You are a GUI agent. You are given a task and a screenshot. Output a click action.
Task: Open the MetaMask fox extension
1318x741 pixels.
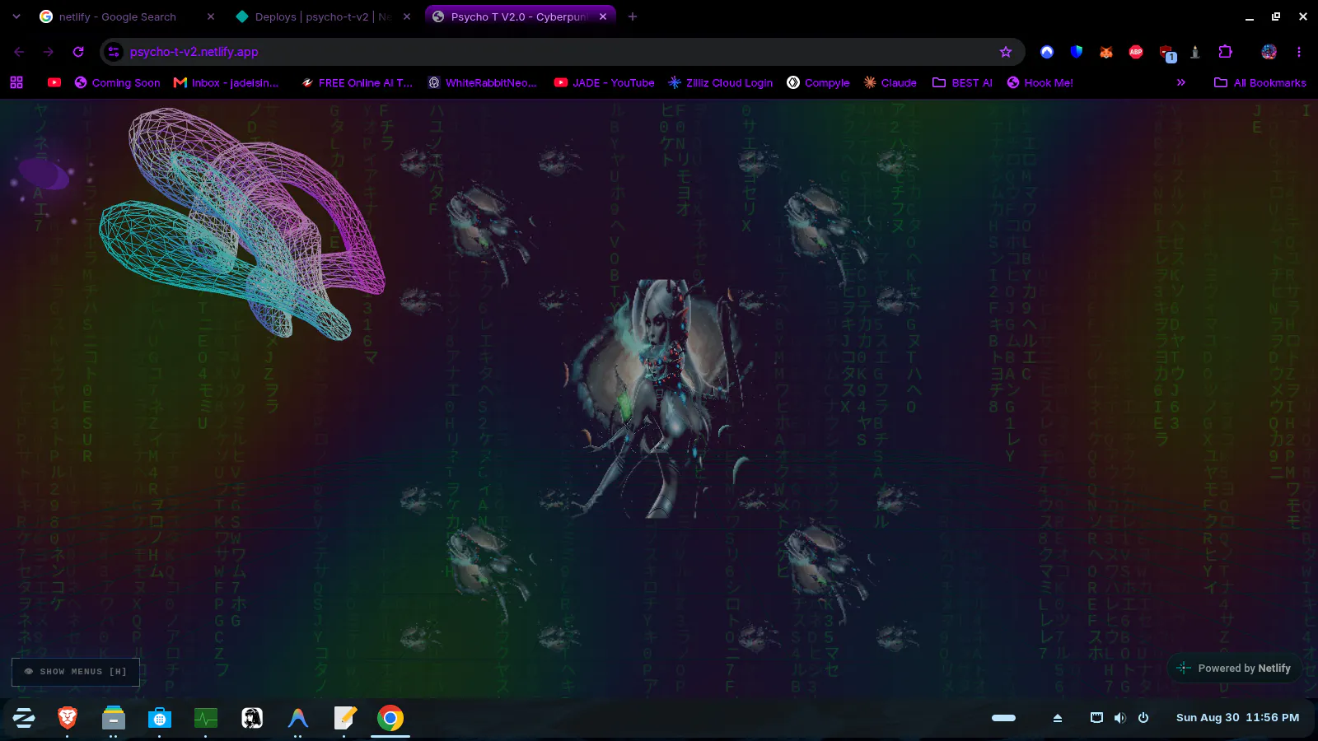coord(1106,52)
